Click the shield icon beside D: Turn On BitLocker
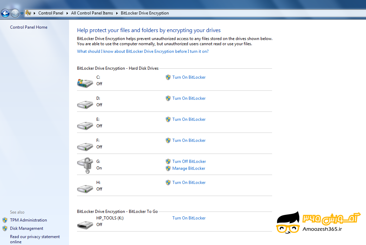Screen dimensions: 366x245 point(168,98)
